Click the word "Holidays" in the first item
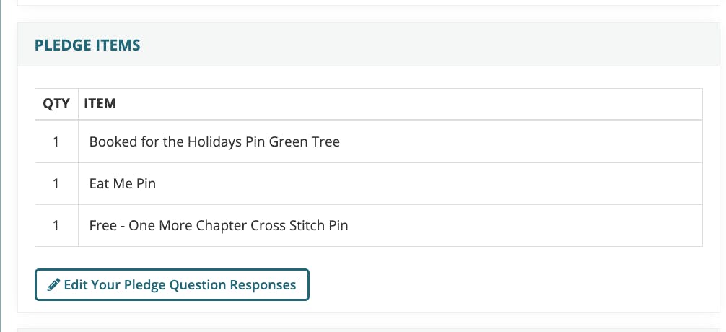The image size is (726, 332). pyautogui.click(x=214, y=142)
